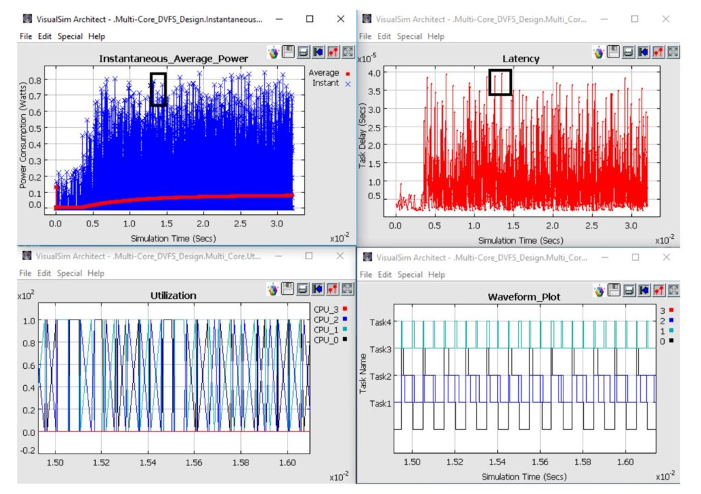701x494 pixels.
Task: Open Special menu in Utilization window
Action: [x=69, y=273]
